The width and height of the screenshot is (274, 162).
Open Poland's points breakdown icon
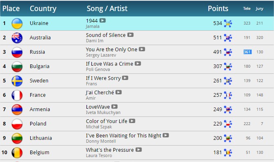[x=228, y=124]
